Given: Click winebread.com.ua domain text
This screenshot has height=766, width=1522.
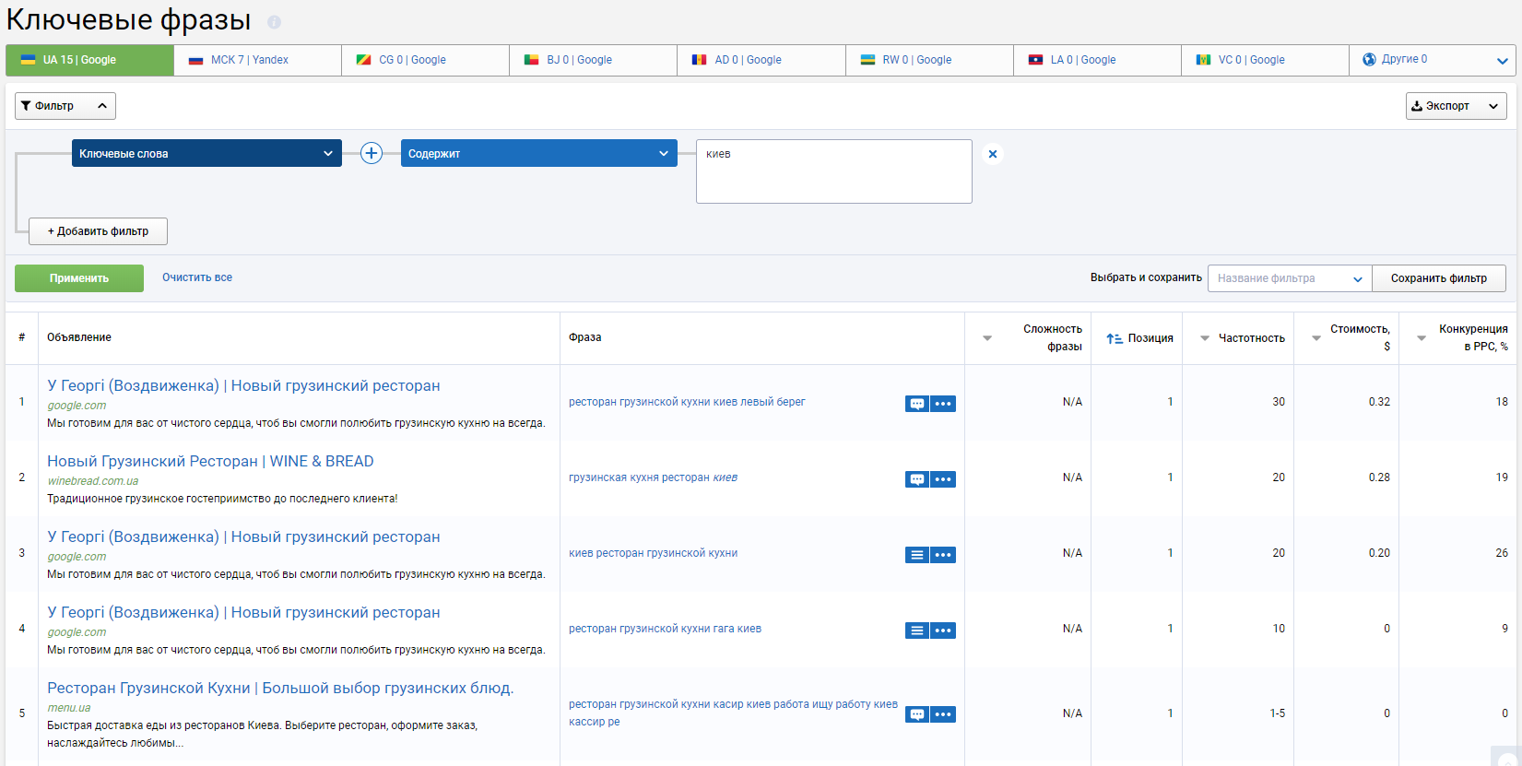Looking at the screenshot, I should coord(93,481).
